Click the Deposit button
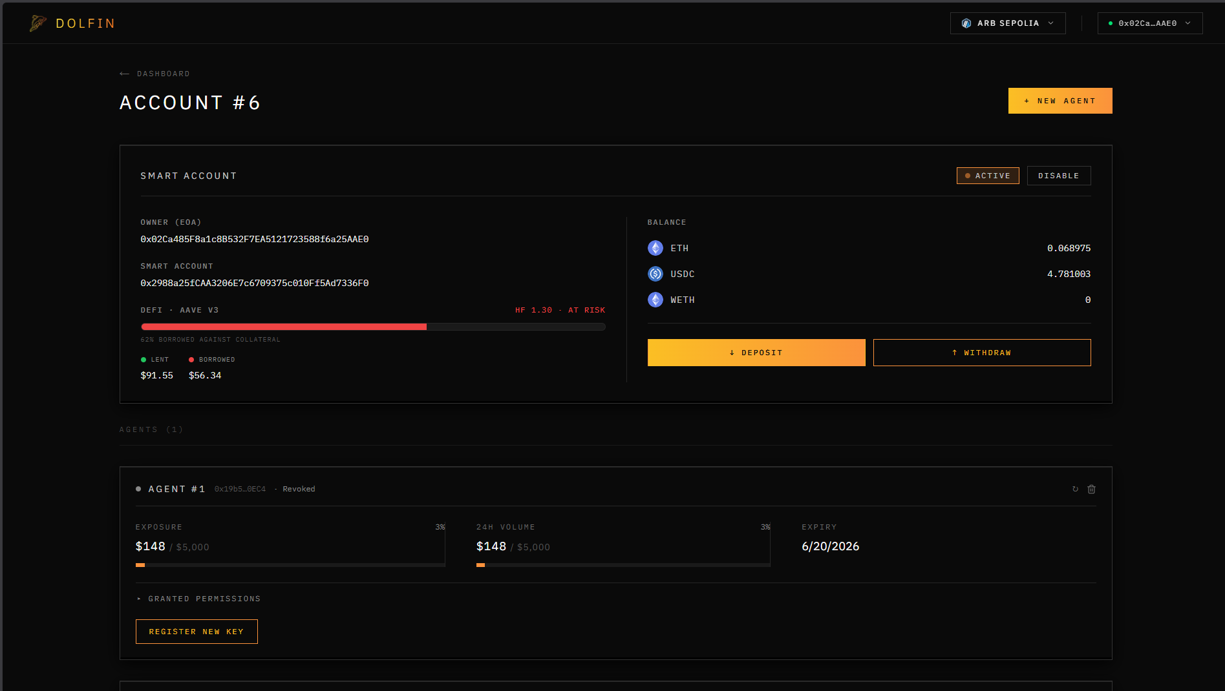The width and height of the screenshot is (1225, 691). click(x=756, y=353)
